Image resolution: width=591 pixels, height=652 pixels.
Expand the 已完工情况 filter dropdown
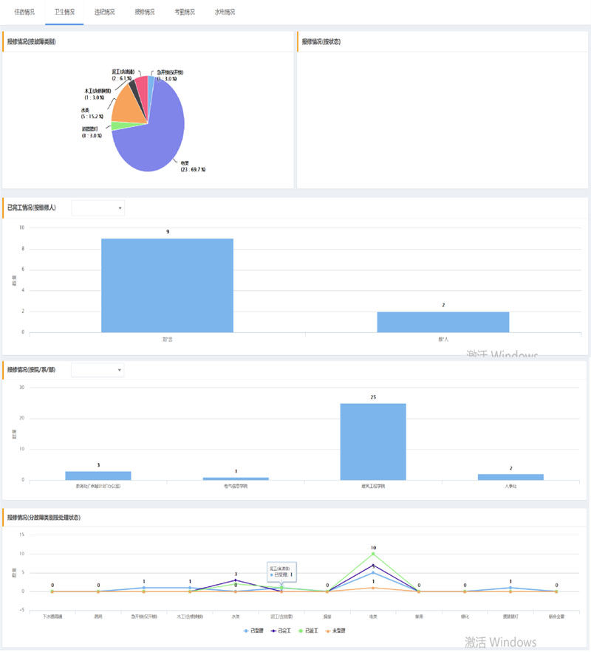coord(98,208)
